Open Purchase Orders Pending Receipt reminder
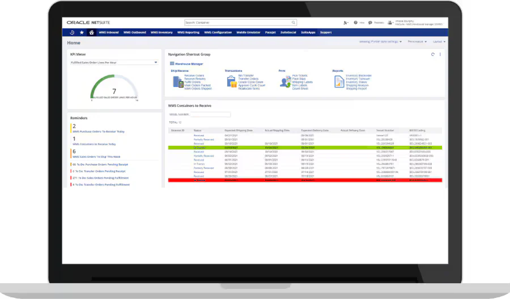This screenshot has width=510, height=299. 100,164
